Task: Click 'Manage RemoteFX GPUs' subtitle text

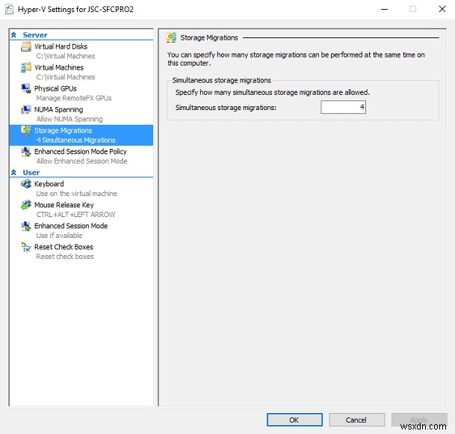Action: click(x=74, y=98)
